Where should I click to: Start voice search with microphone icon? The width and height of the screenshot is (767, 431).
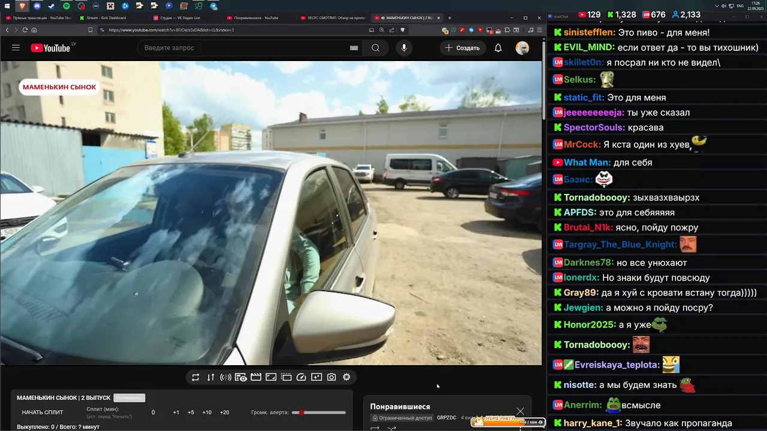[404, 48]
